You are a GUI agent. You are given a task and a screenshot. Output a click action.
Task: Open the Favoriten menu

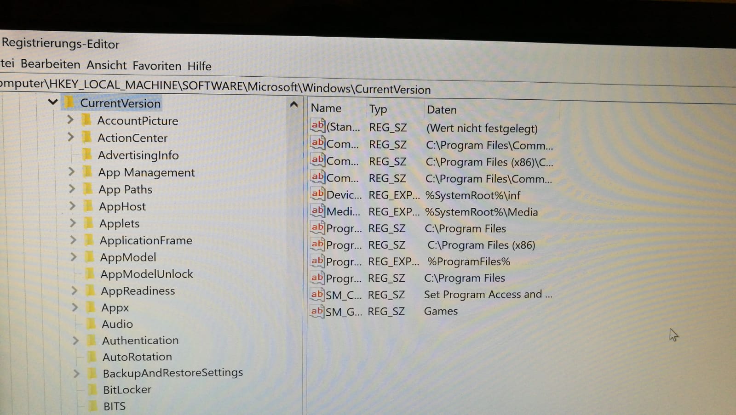(x=157, y=66)
